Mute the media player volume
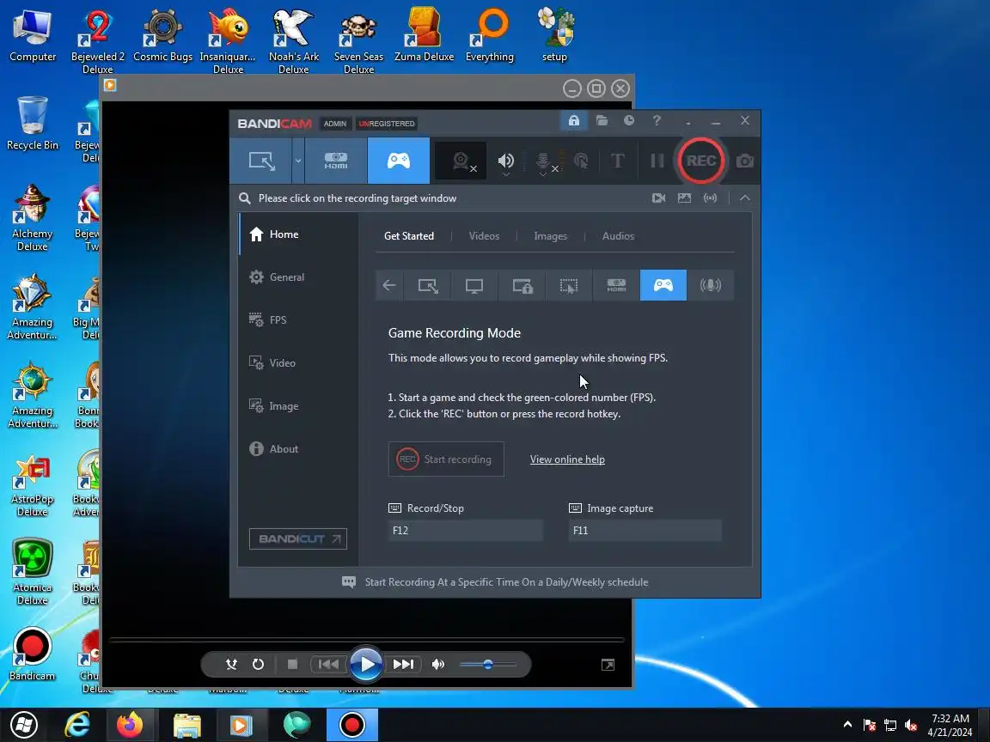Viewport: 990px width, 742px height. tap(438, 665)
